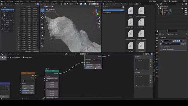Expand the Output Attributes panel

(x=167, y=47)
